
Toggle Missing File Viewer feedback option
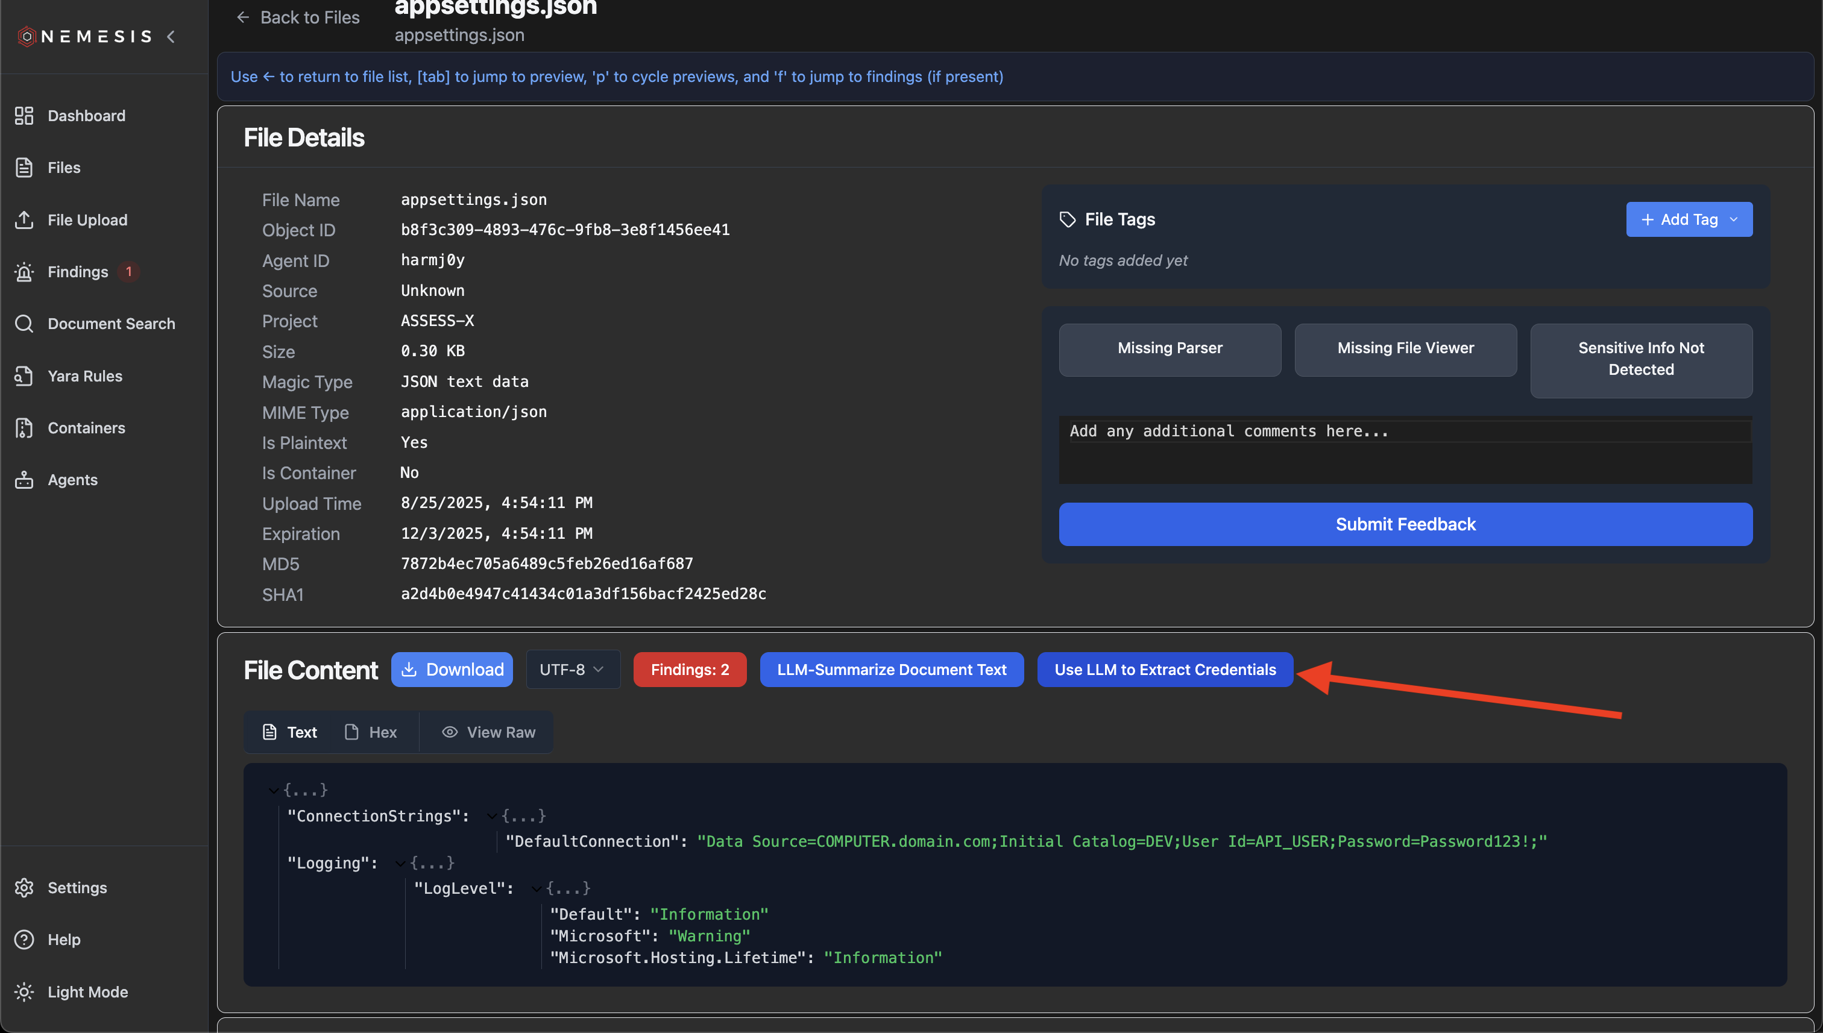(x=1405, y=348)
